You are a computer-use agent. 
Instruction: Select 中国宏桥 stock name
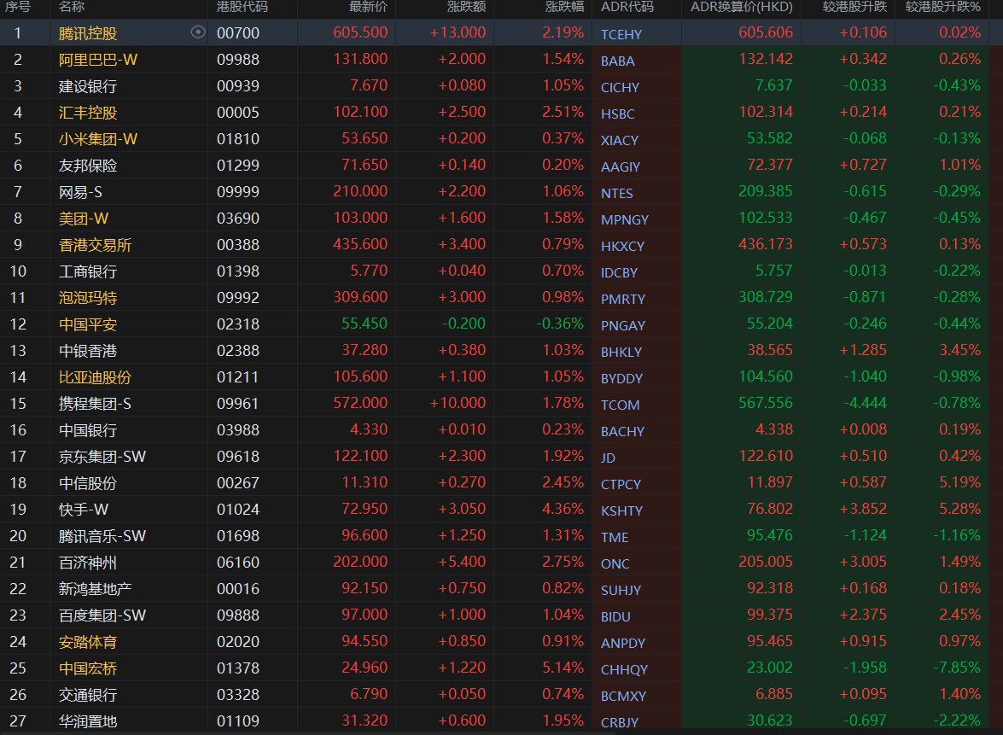(89, 668)
